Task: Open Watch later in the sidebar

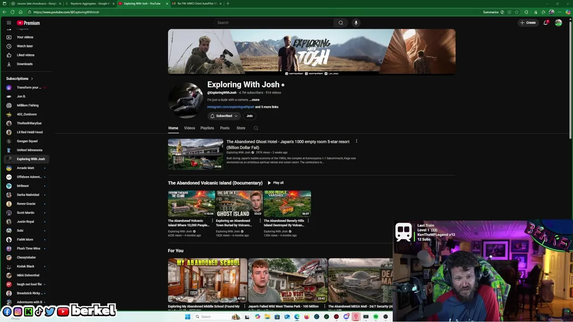Action: click(26, 46)
